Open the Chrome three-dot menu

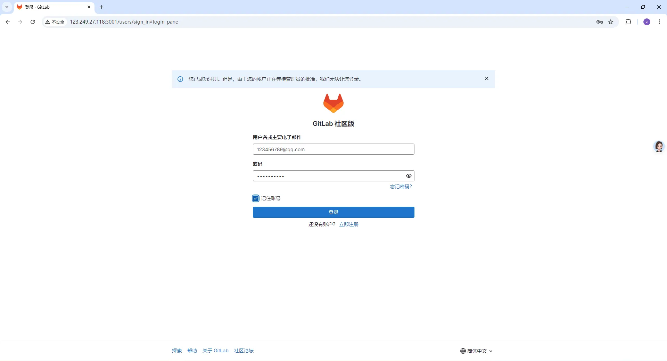pos(659,22)
